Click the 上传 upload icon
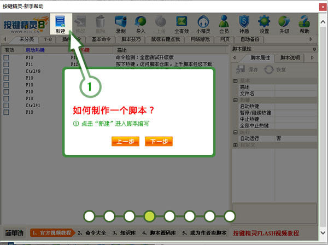The width and height of the screenshot is (328, 245). point(161,24)
